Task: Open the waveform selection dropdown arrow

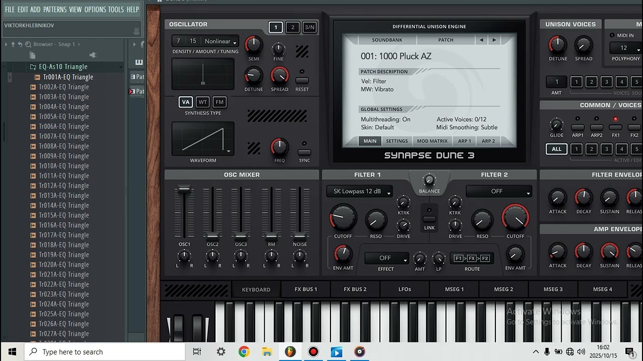Action: 229,151
